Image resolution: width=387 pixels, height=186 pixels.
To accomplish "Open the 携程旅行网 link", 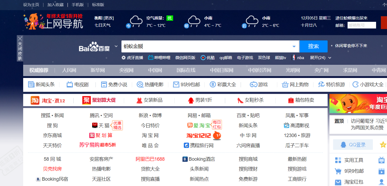I will (199, 146).
